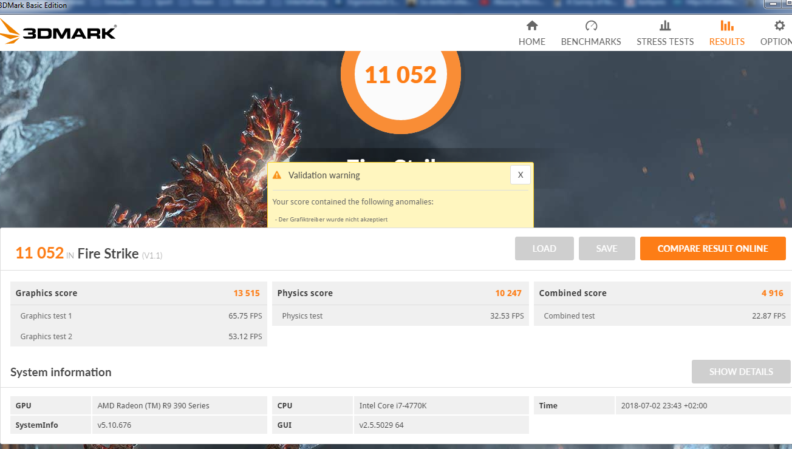Click the Time label cell

(x=575, y=405)
